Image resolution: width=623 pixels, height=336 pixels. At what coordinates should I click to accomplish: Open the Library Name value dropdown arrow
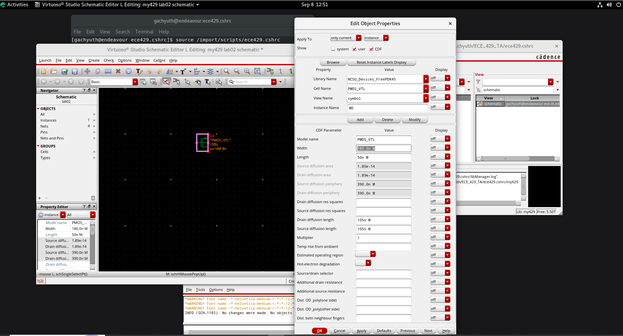tap(426, 79)
